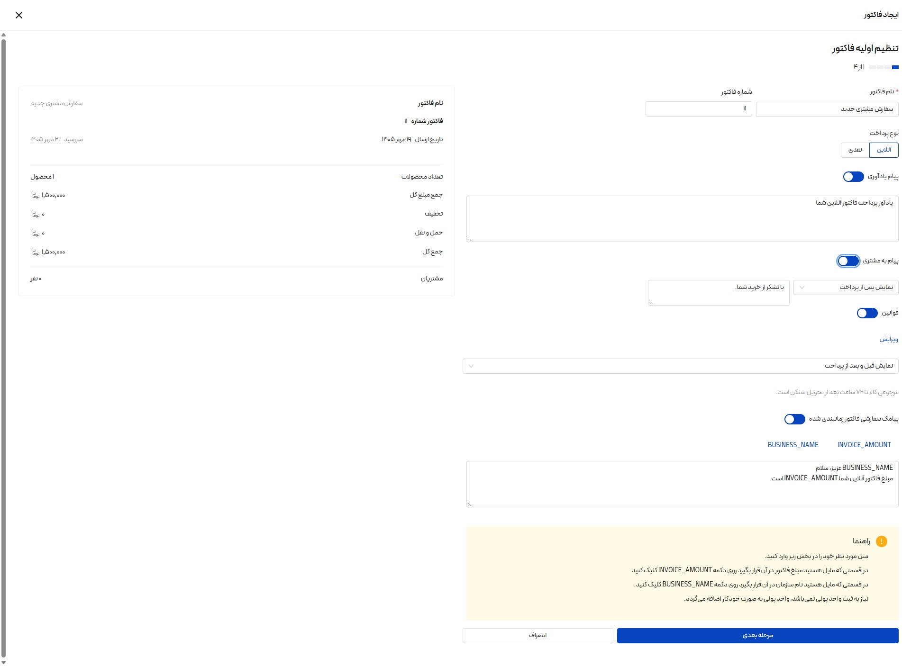Click the مرحله بعدی button
The width and height of the screenshot is (902, 666).
coord(757,636)
